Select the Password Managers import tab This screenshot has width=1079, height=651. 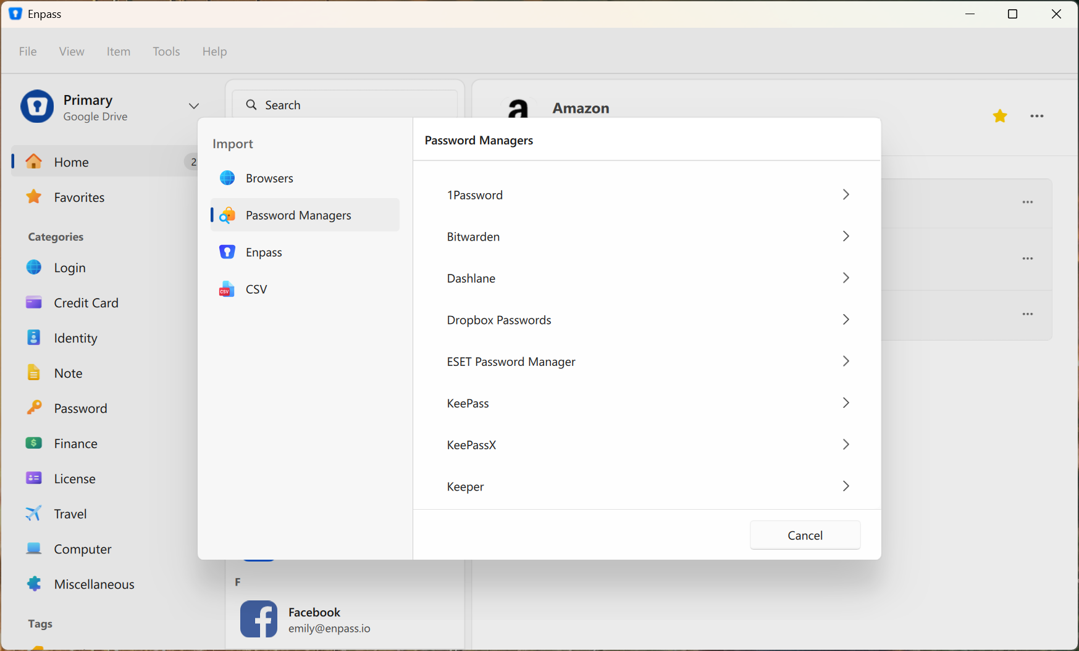click(x=305, y=215)
